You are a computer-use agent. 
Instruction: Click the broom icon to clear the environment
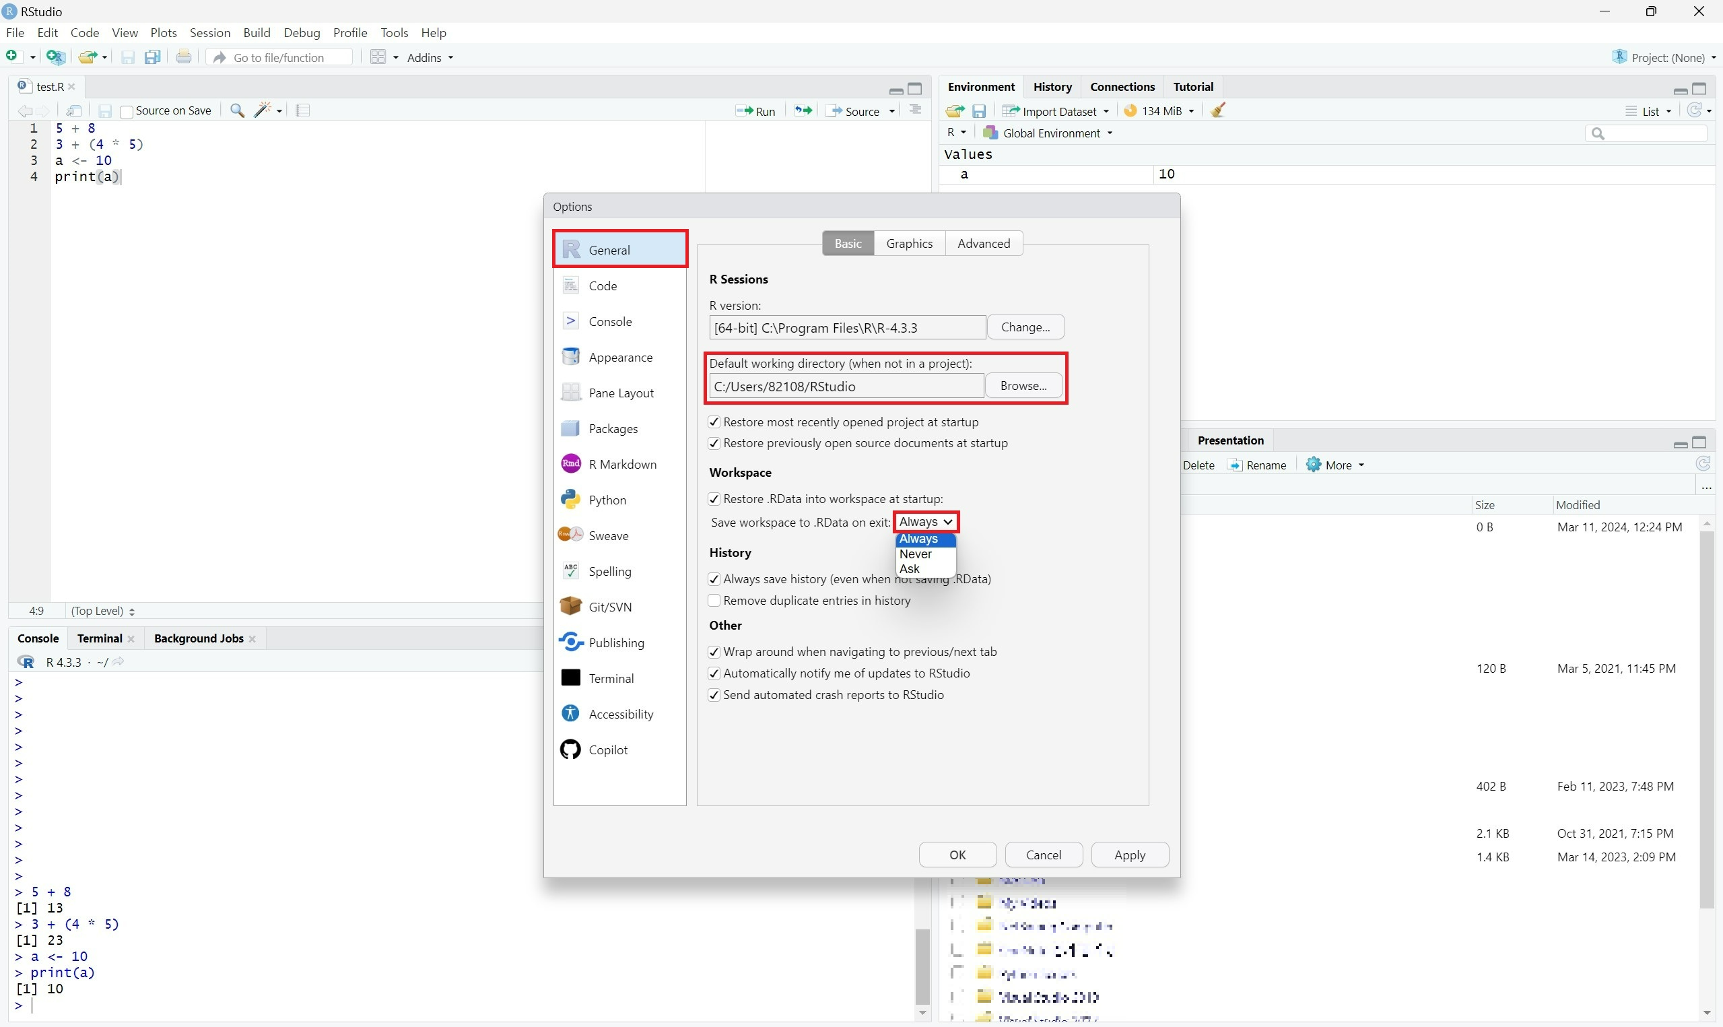point(1218,110)
